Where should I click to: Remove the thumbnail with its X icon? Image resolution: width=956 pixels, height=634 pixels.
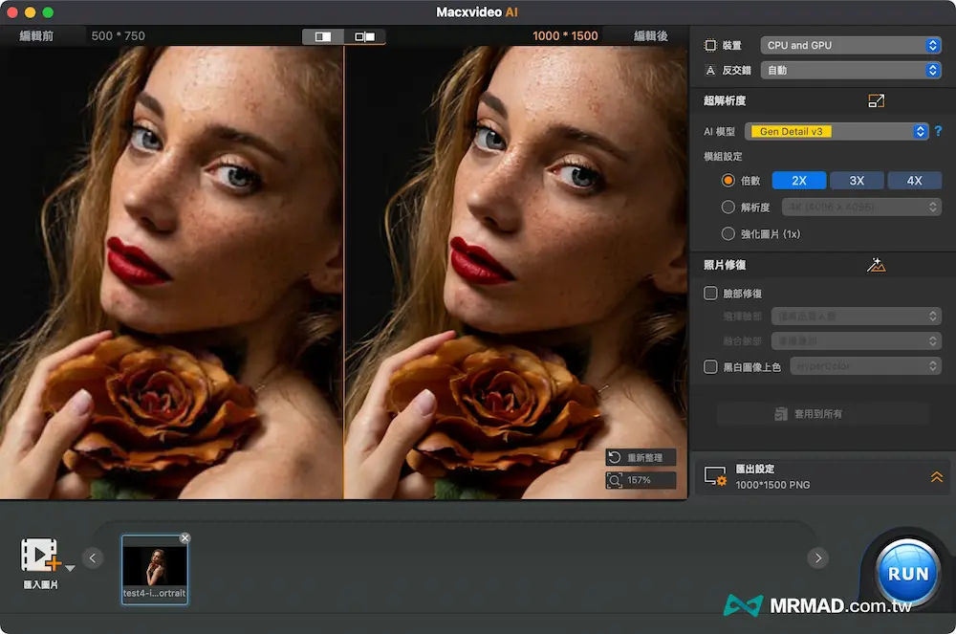(x=185, y=538)
